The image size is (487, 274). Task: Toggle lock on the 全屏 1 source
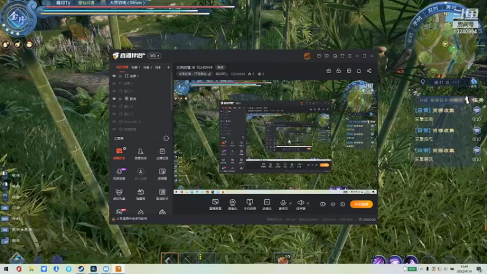coord(120,76)
